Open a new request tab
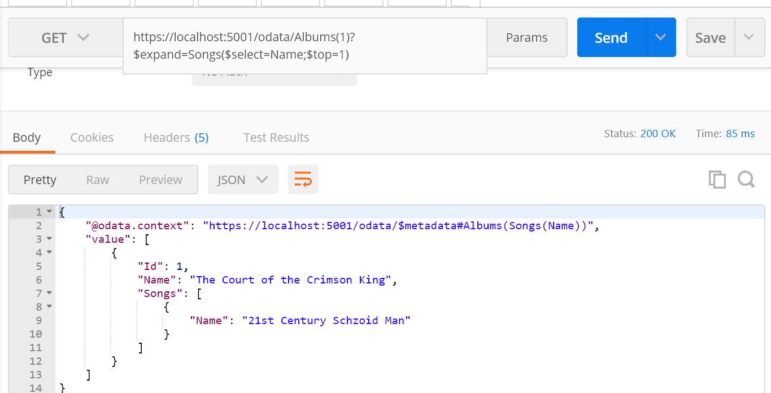Image resolution: width=771 pixels, height=393 pixels. tap(465, 3)
